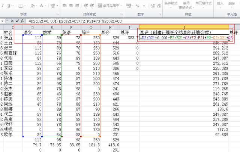Toggle right text alignment
Viewport: 240px width, 152px height.
point(78,6)
